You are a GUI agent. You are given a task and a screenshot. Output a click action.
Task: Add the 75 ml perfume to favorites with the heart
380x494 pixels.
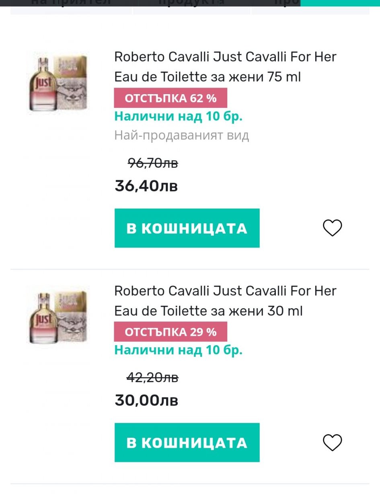(x=332, y=228)
